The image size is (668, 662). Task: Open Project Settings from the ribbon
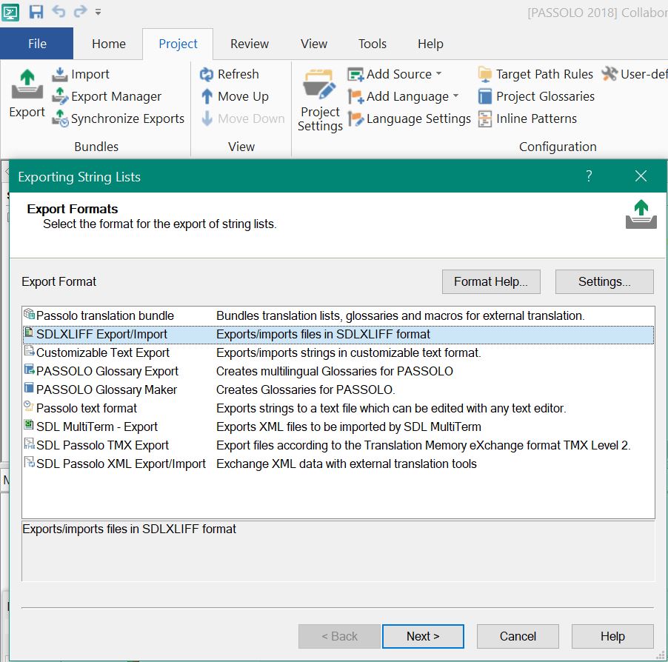(319, 96)
